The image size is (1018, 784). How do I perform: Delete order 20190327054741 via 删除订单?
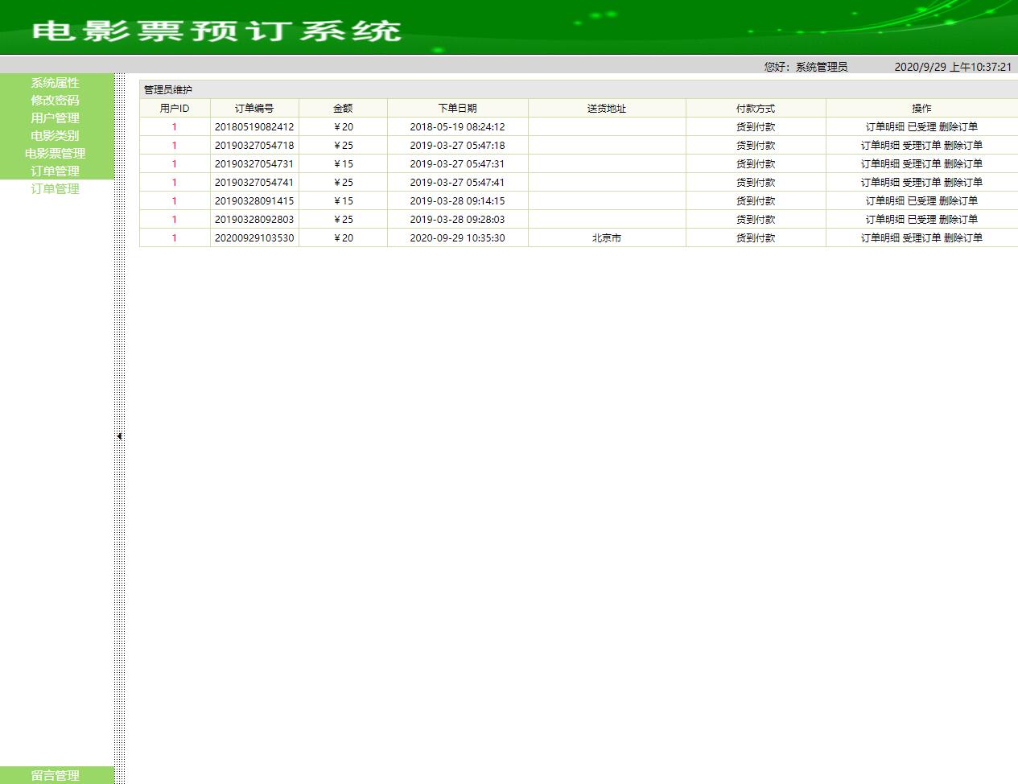pyautogui.click(x=963, y=183)
